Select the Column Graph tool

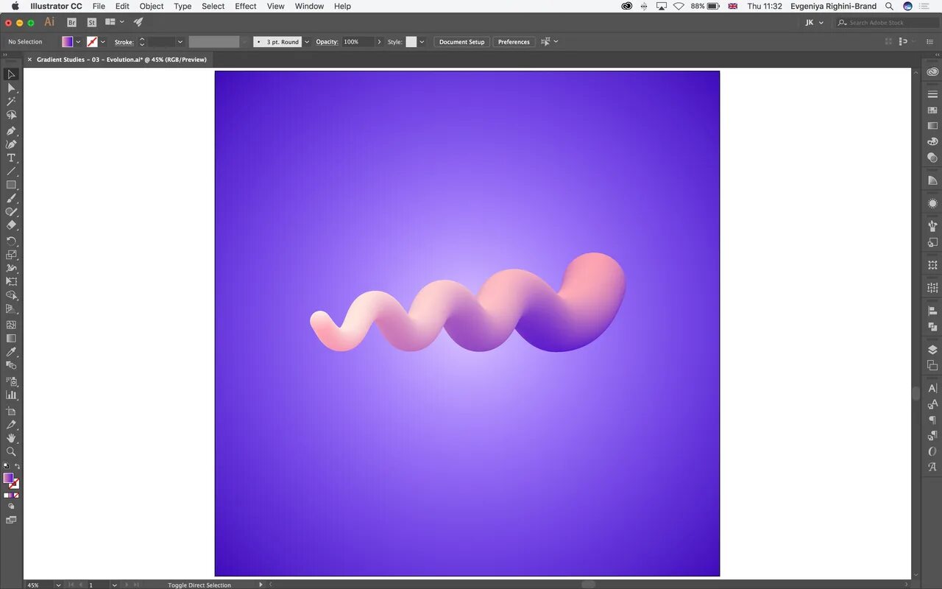(x=11, y=395)
